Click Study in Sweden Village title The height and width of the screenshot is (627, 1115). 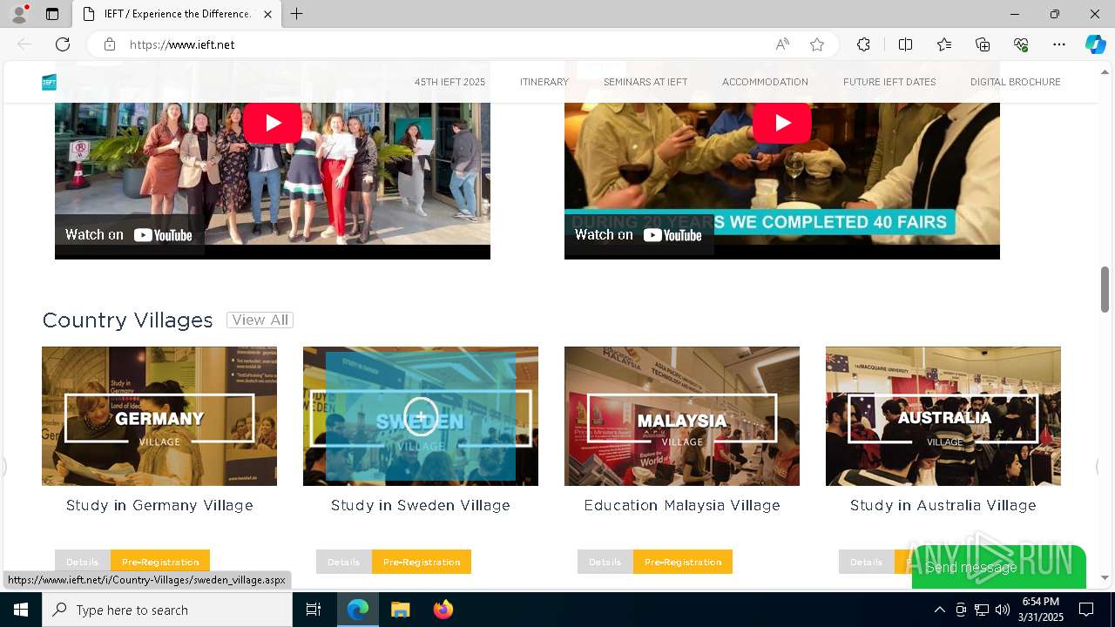(421, 505)
